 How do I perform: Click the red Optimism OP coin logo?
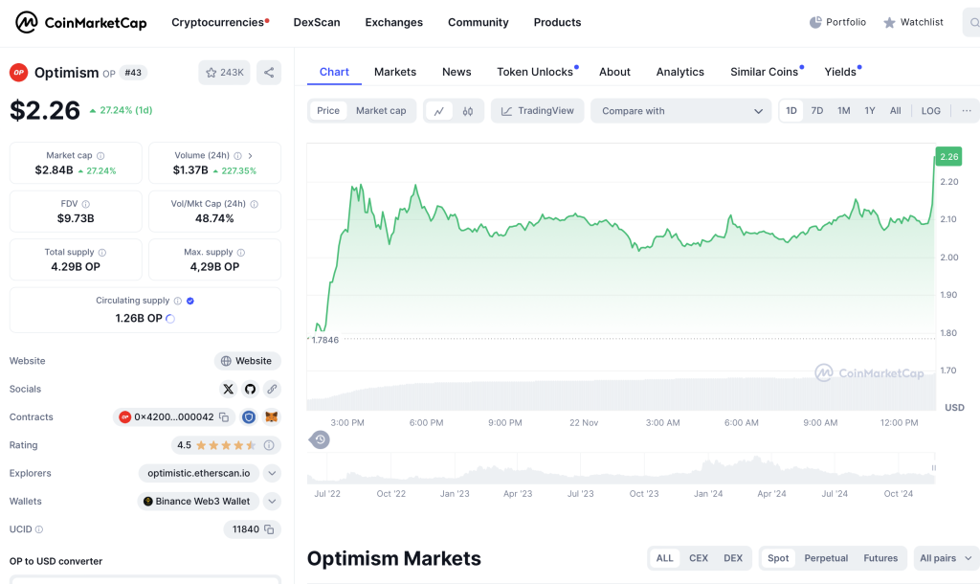click(x=19, y=73)
